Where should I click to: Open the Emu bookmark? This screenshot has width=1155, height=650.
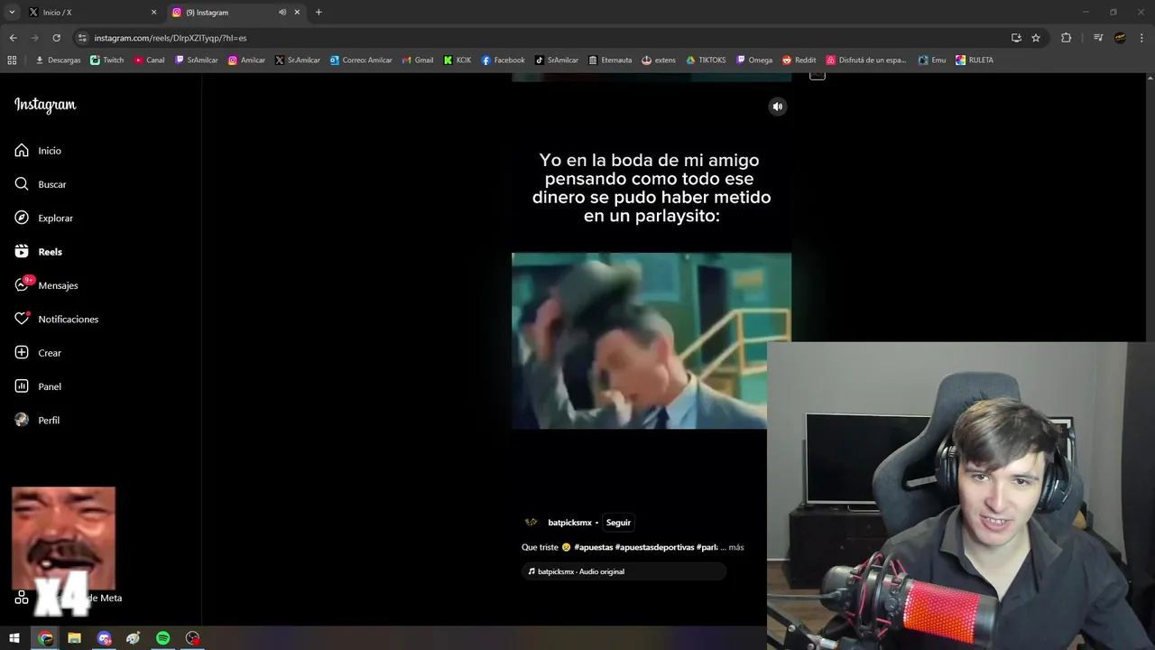(x=932, y=60)
